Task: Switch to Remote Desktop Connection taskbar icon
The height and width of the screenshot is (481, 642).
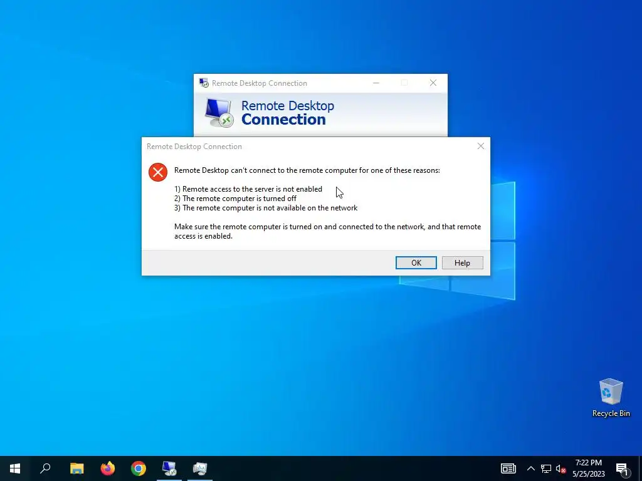Action: point(169,468)
